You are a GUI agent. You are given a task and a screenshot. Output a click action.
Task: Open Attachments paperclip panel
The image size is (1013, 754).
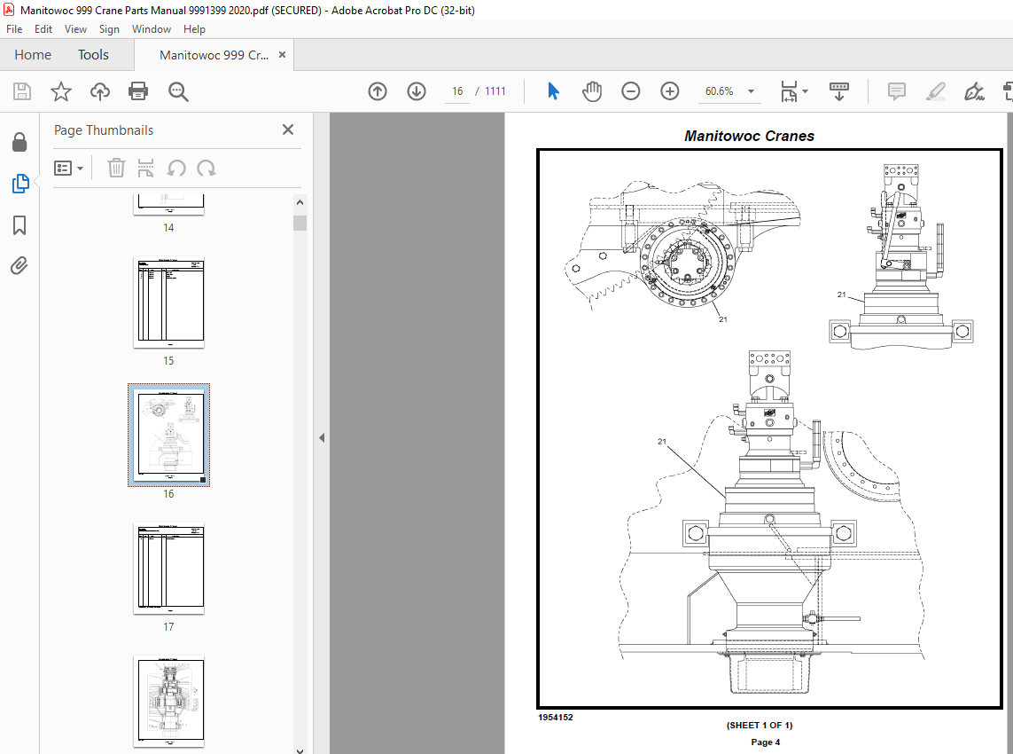pyautogui.click(x=19, y=266)
